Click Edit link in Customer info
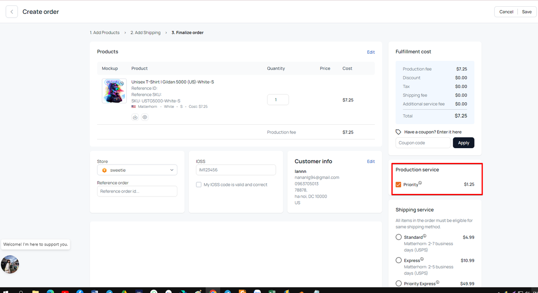Viewport: 538px width, 293px height. click(371, 162)
